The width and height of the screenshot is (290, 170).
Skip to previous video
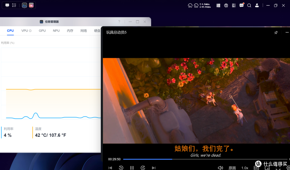(110, 168)
